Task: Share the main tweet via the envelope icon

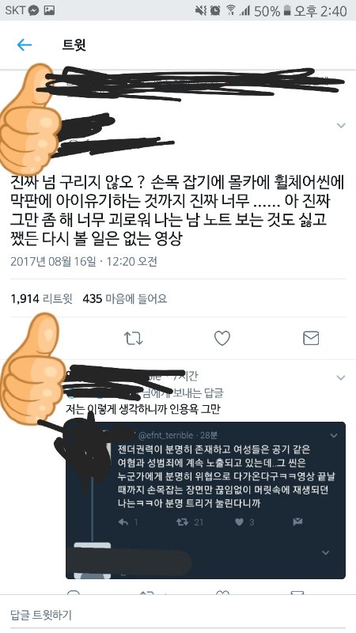Action: click(311, 339)
